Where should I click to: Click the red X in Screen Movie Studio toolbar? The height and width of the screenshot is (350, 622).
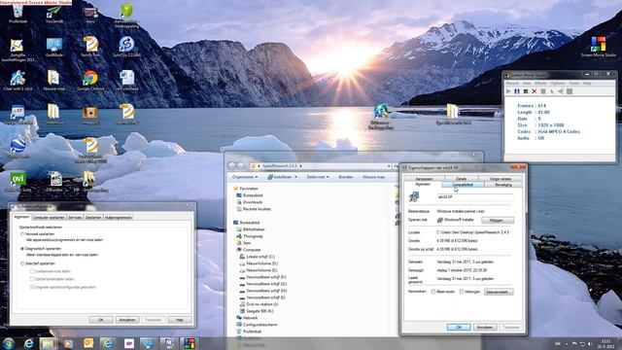(x=535, y=91)
